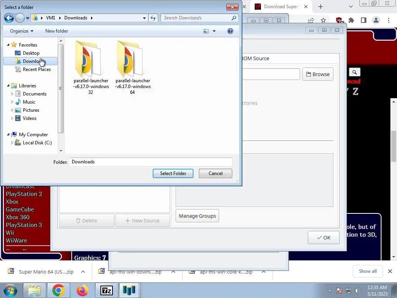397x298 pixels.
Task: Open a new Chrome tab
Action: pos(321,7)
